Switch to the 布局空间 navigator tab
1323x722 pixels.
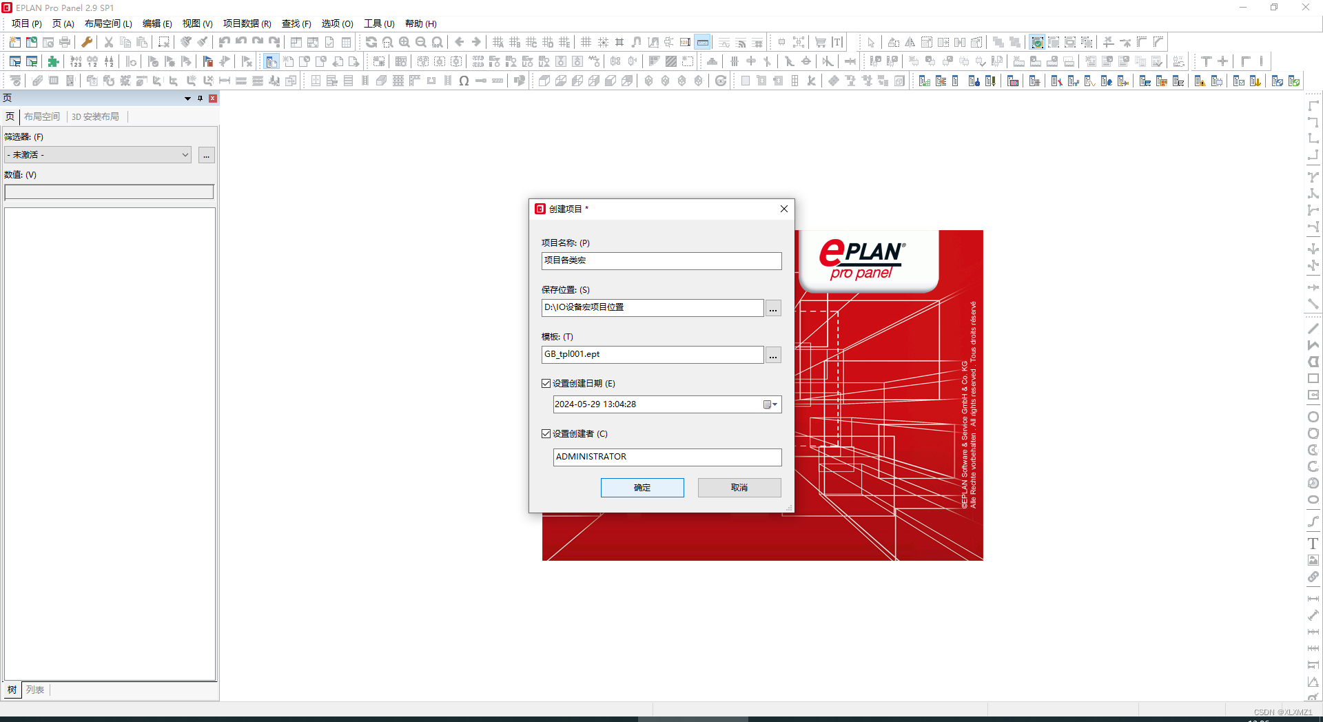[42, 116]
